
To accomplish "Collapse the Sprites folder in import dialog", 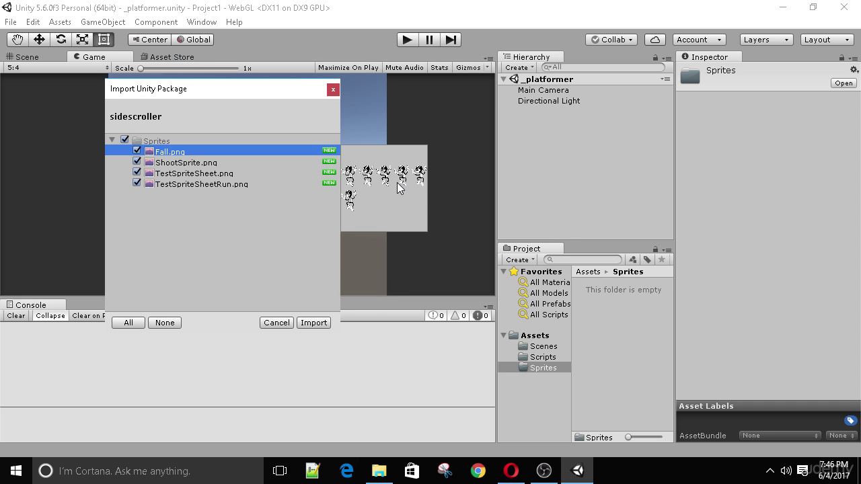I will coord(112,140).
